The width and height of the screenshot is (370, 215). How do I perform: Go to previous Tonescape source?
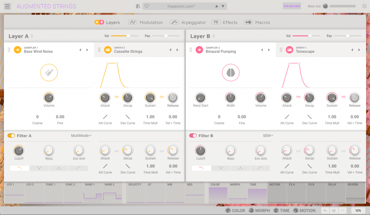tap(352, 50)
